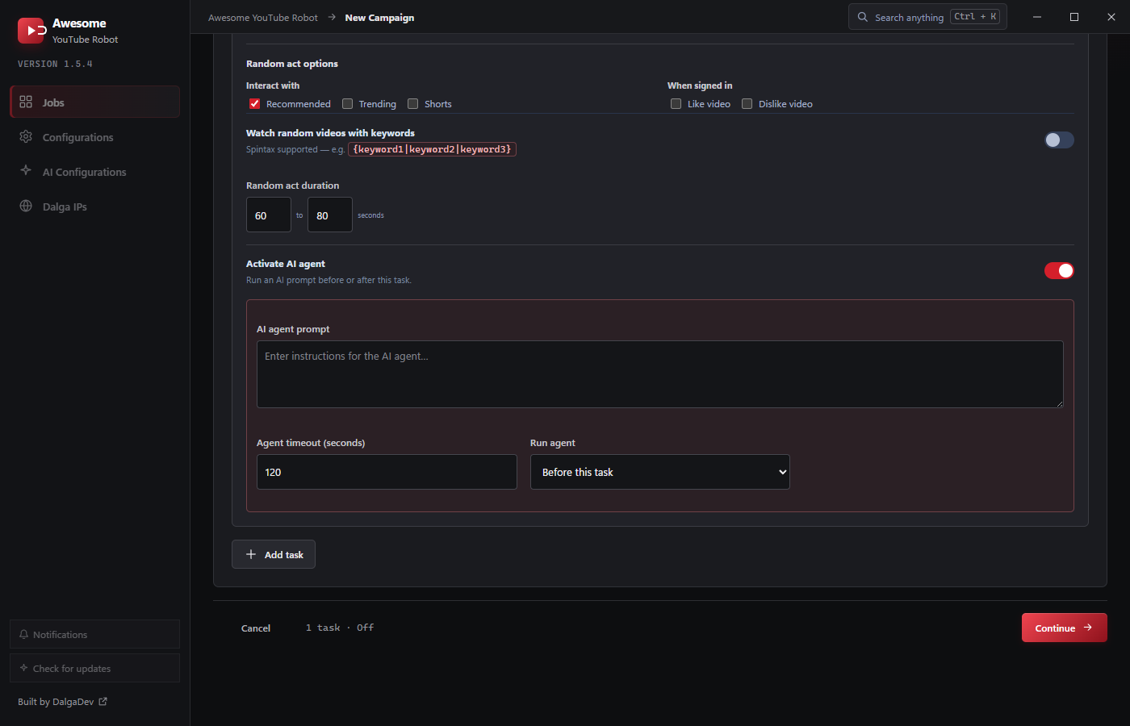The height and width of the screenshot is (726, 1130).
Task: Minimize the application window
Action: [x=1037, y=17]
